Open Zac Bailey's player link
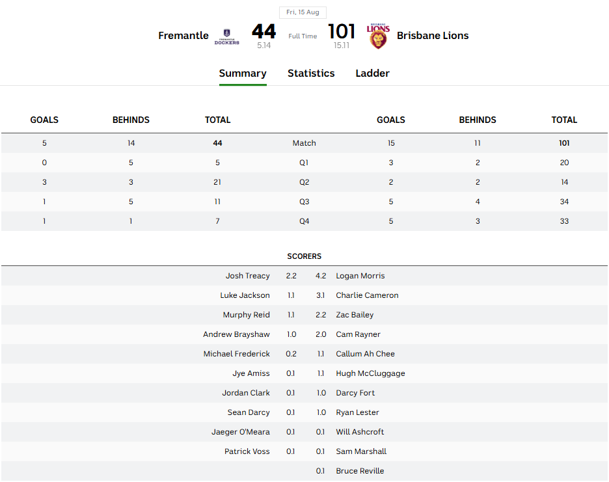Viewport: 609px width, 482px height. pos(355,315)
